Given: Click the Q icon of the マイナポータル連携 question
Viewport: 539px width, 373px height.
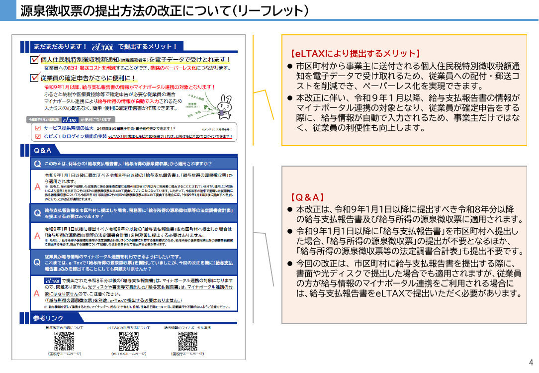Looking at the screenshot, I should [x=37, y=262].
